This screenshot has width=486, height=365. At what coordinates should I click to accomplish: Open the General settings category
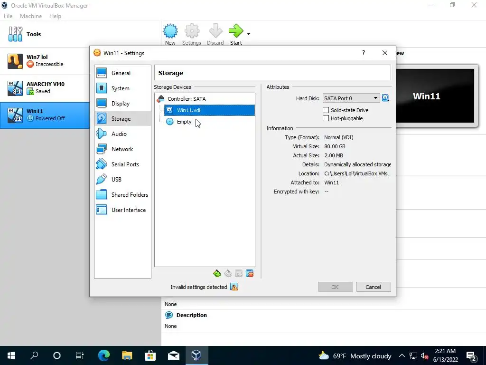[x=122, y=73]
